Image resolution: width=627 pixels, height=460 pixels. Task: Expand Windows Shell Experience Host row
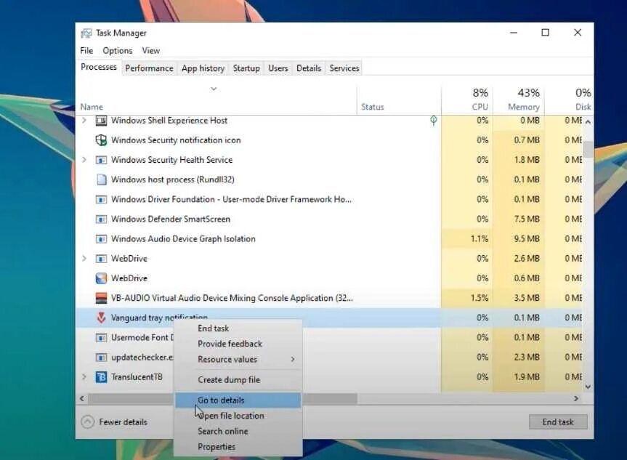84,120
